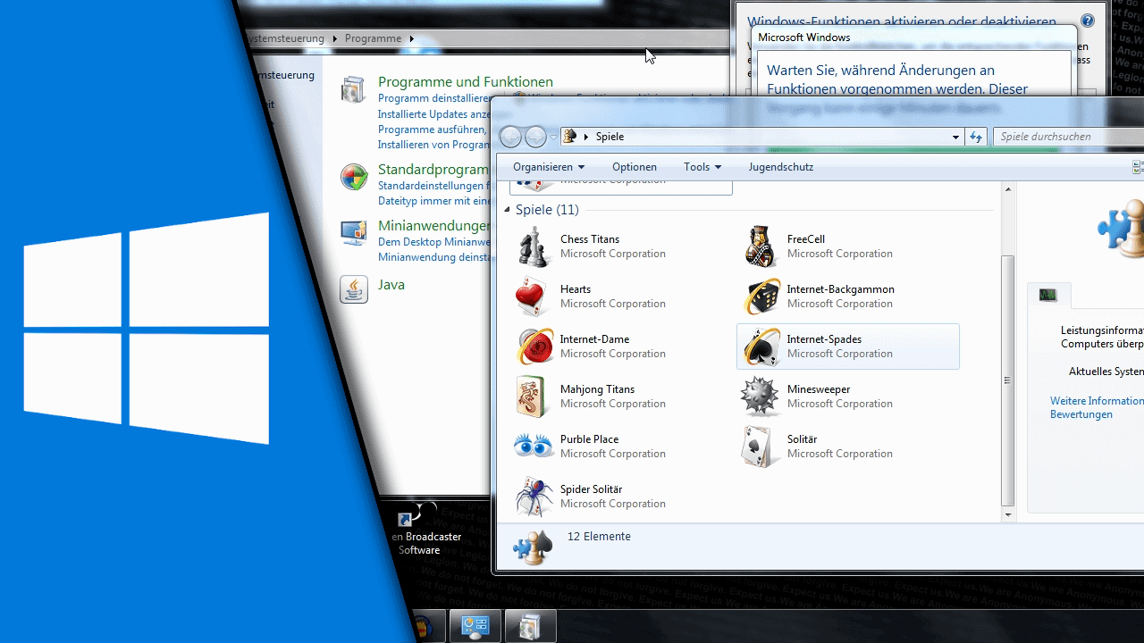Open help in Windows-Funktionen dialog
Image resolution: width=1144 pixels, height=643 pixels.
[1087, 21]
